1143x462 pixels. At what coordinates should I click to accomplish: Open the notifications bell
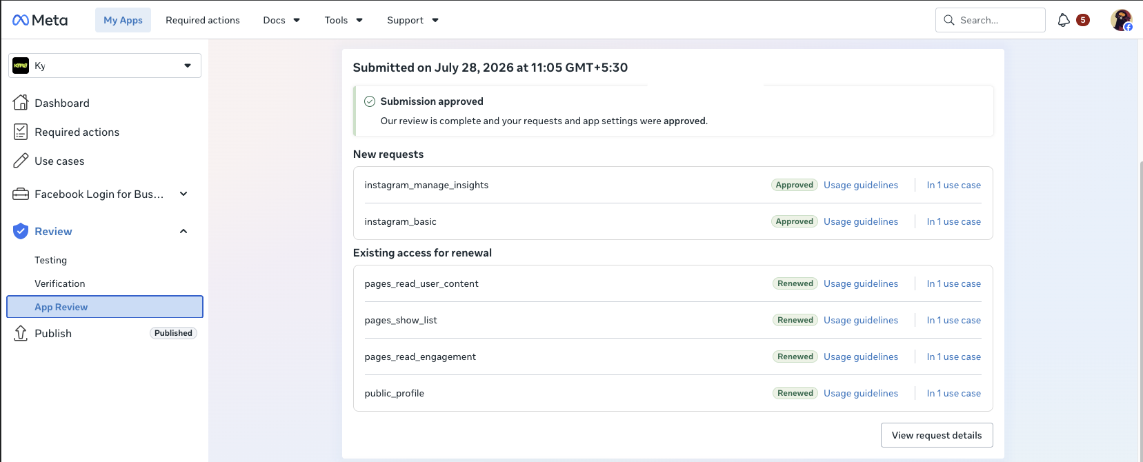coord(1064,20)
